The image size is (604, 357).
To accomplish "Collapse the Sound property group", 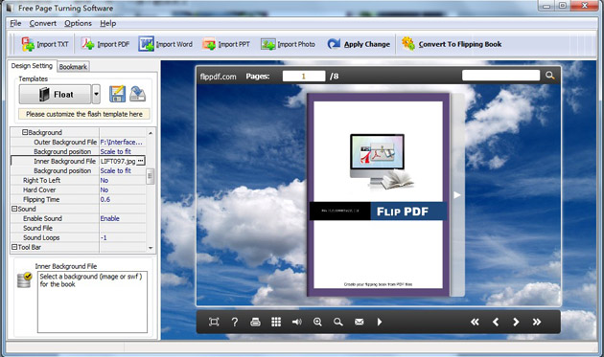I will click(14, 209).
